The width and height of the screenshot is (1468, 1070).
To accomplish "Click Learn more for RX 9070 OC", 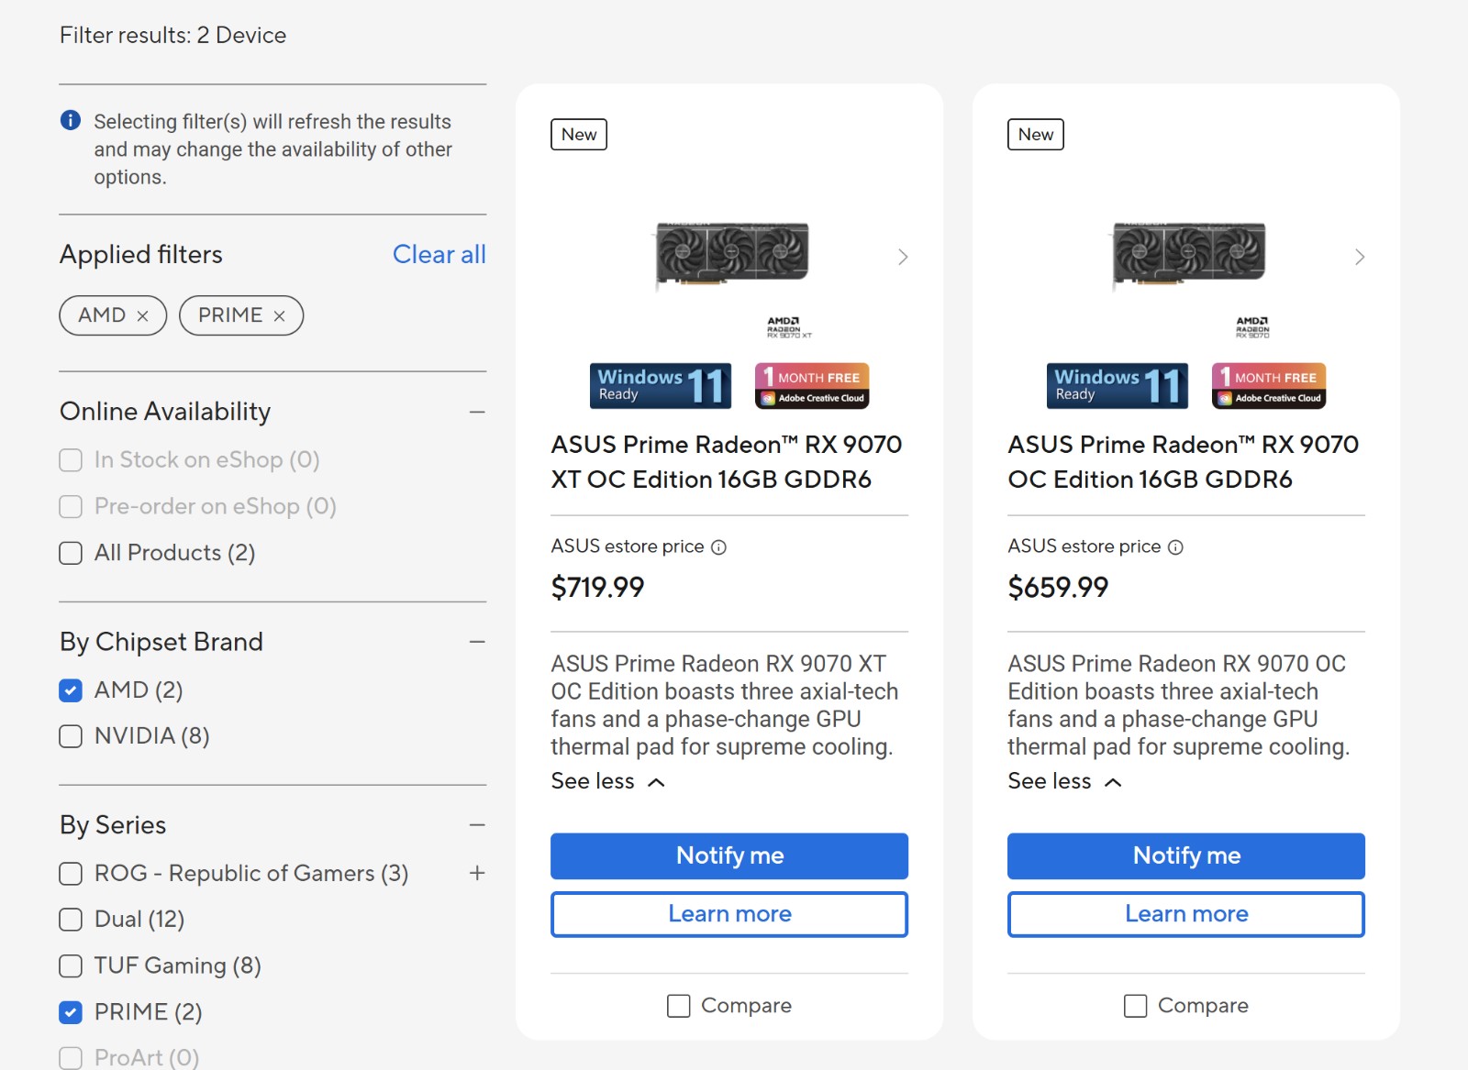I will click(1186, 914).
